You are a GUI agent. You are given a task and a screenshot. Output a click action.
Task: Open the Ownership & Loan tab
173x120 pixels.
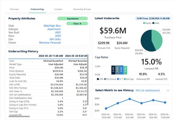coord(82,9)
